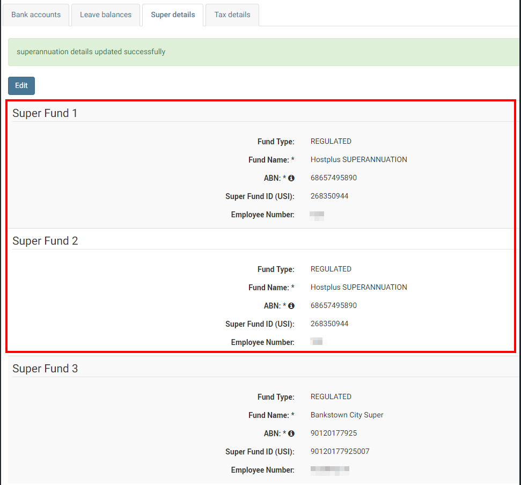Click USI value 268350944 in Super Fund 1
The width and height of the screenshot is (521, 485).
(329, 196)
